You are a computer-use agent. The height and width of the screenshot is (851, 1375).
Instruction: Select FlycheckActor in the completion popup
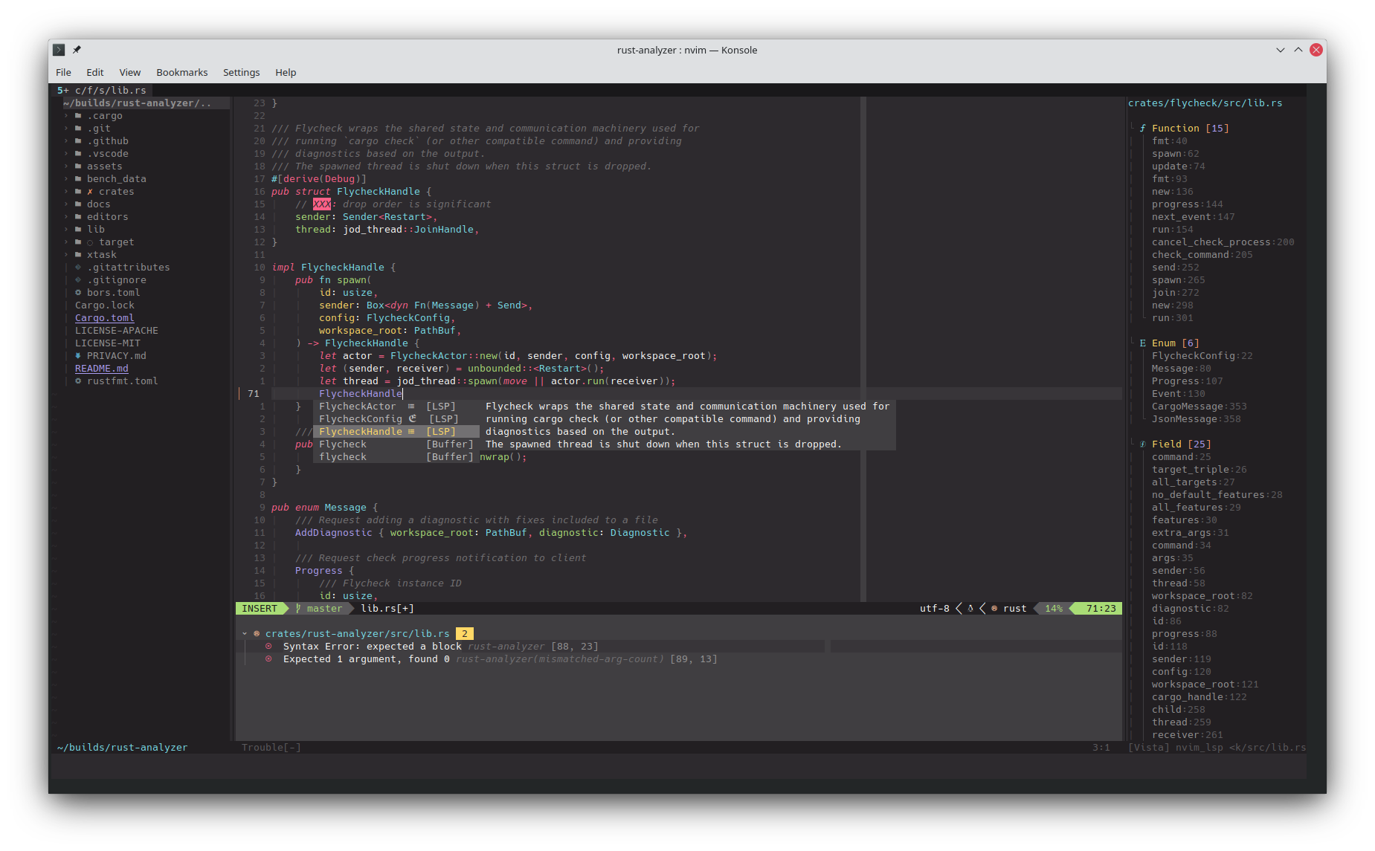(396, 407)
